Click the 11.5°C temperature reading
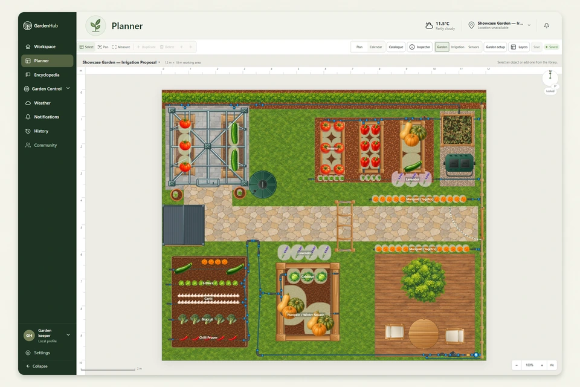The height and width of the screenshot is (387, 580). pyautogui.click(x=442, y=24)
